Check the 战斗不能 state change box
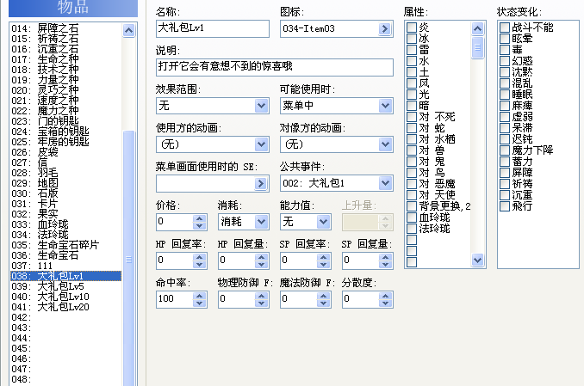The width and height of the screenshot is (584, 386). tap(505, 28)
